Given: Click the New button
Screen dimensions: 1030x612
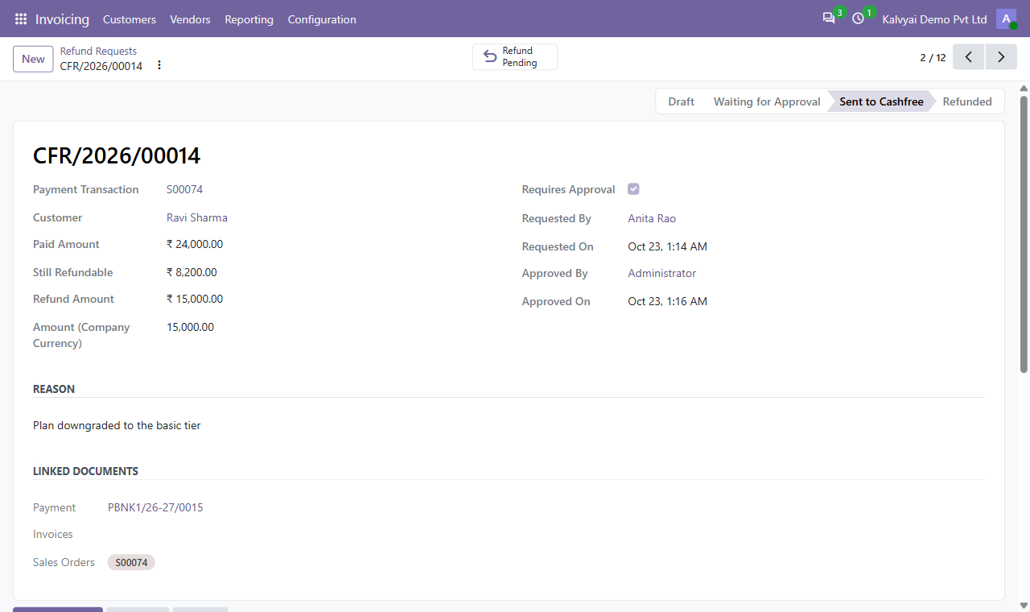Looking at the screenshot, I should click(x=33, y=59).
